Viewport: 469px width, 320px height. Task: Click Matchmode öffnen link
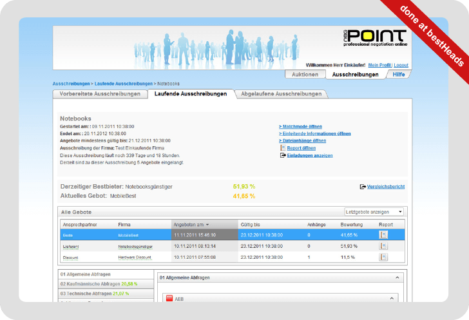pyautogui.click(x=301, y=126)
